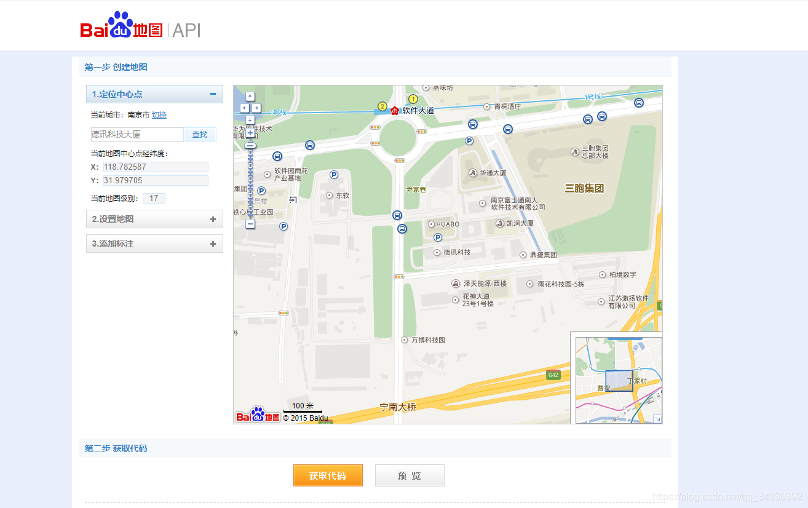Click the 获取代码 button
Viewport: 808px width, 508px height.
pos(328,475)
